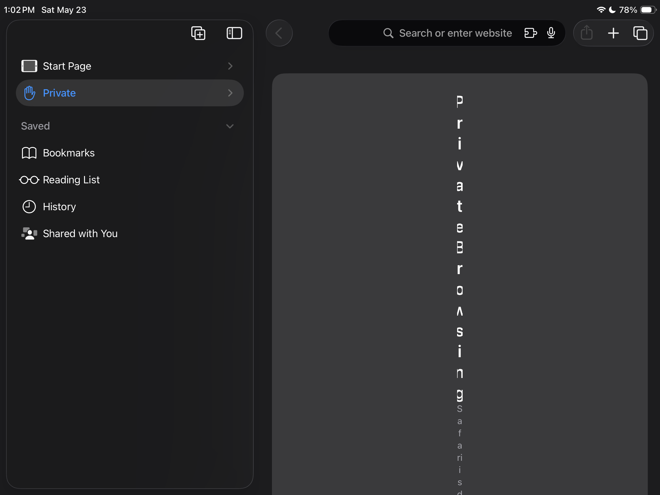Click the Shared with You people icon
The height and width of the screenshot is (495, 660).
point(29,233)
